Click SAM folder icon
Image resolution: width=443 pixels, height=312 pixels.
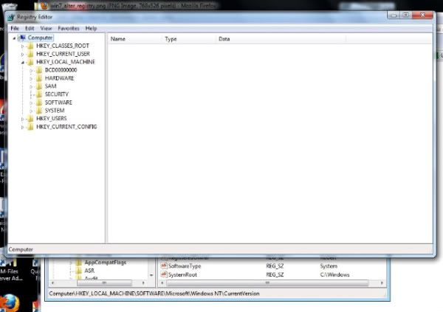[x=38, y=86]
